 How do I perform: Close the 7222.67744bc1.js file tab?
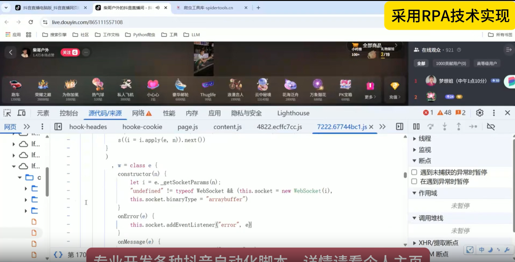371,127
